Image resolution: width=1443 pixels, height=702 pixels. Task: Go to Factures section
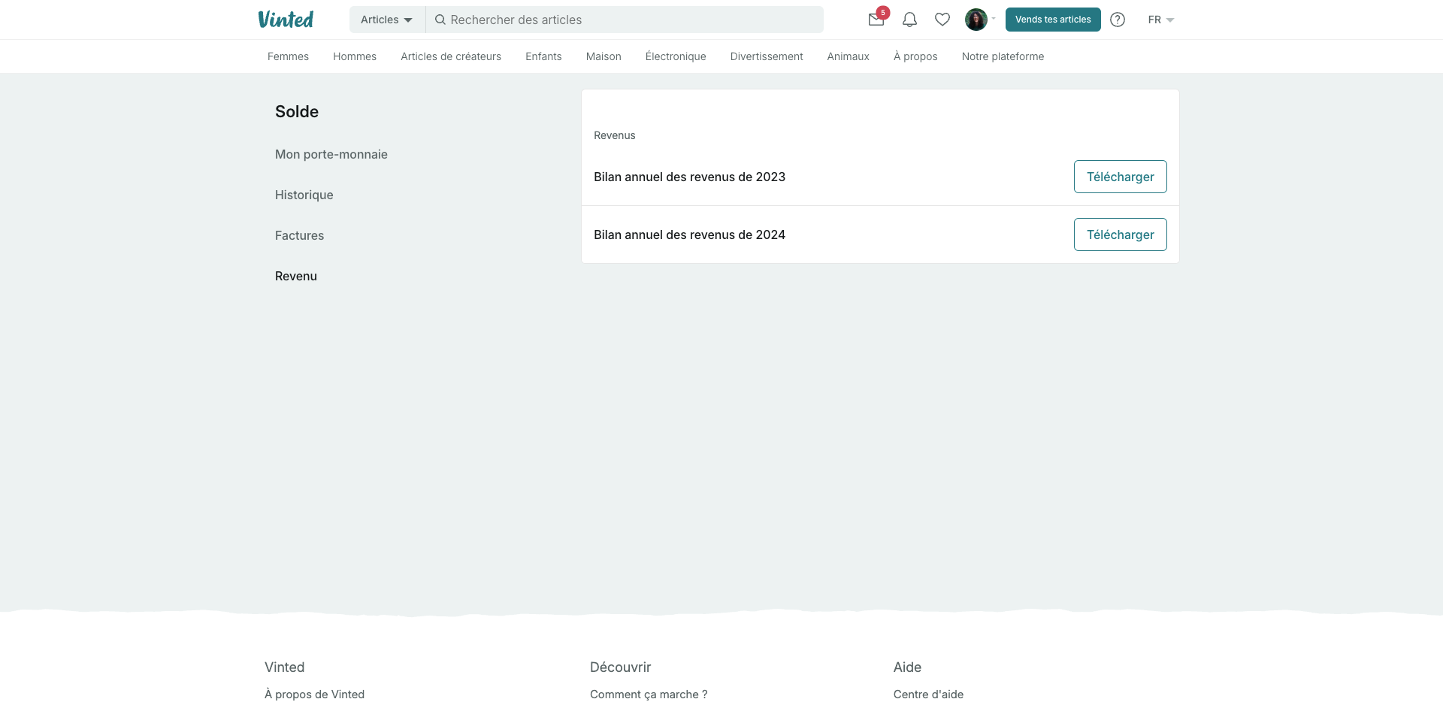pos(299,235)
